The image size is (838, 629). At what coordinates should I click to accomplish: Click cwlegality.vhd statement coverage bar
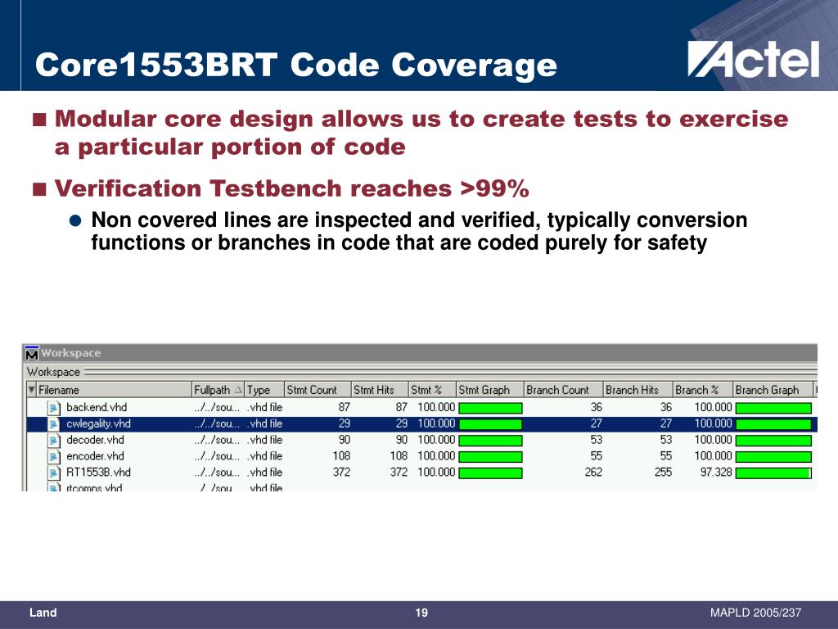click(x=491, y=424)
